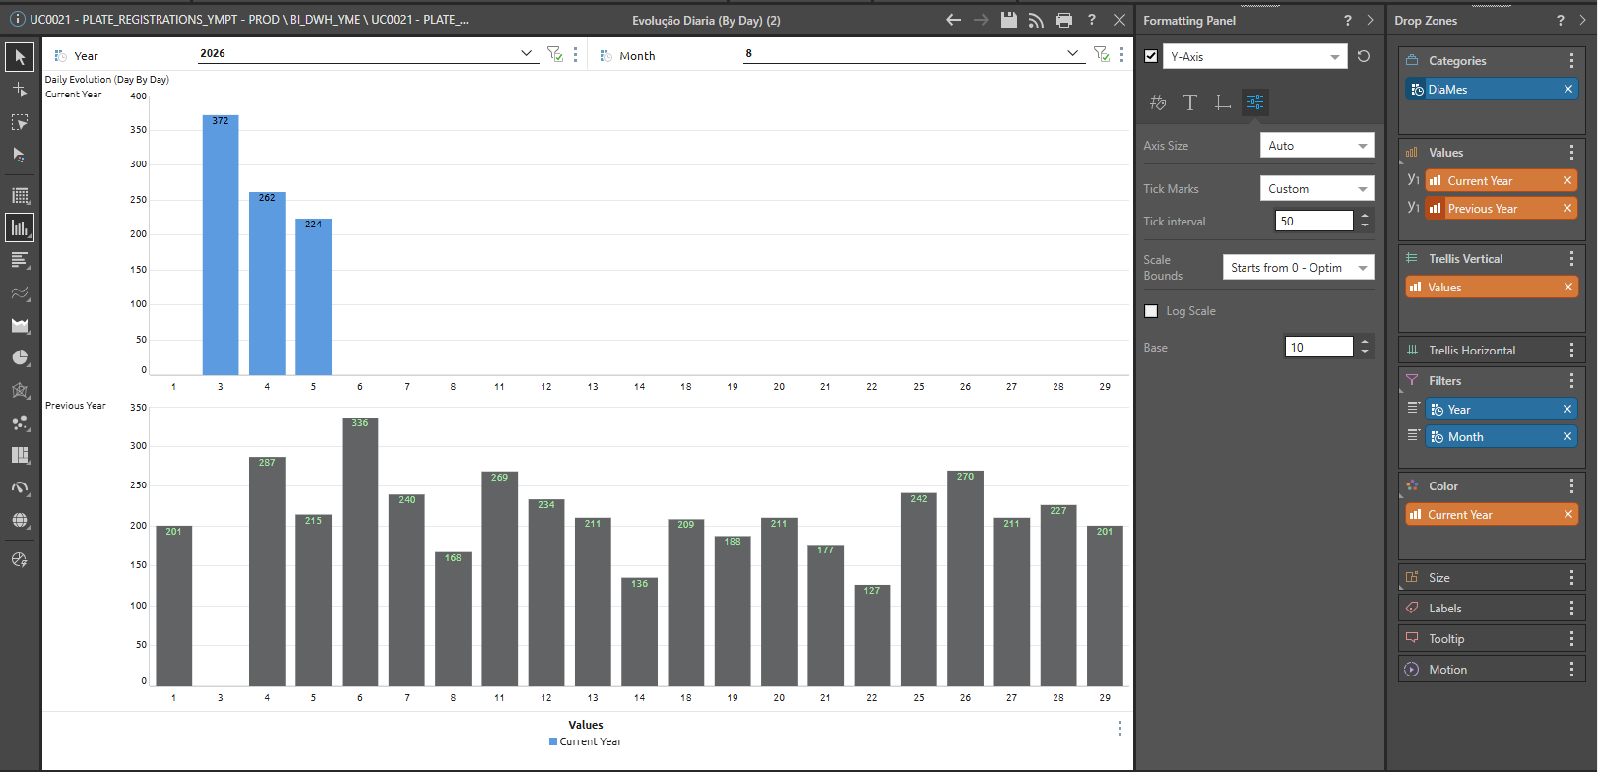Screen dimensions: 1598x772
Task: Click the Current Year legend color swatch
Action: 553,742
